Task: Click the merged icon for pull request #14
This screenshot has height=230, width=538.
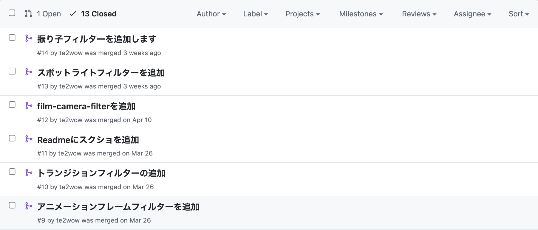Action: [x=29, y=38]
